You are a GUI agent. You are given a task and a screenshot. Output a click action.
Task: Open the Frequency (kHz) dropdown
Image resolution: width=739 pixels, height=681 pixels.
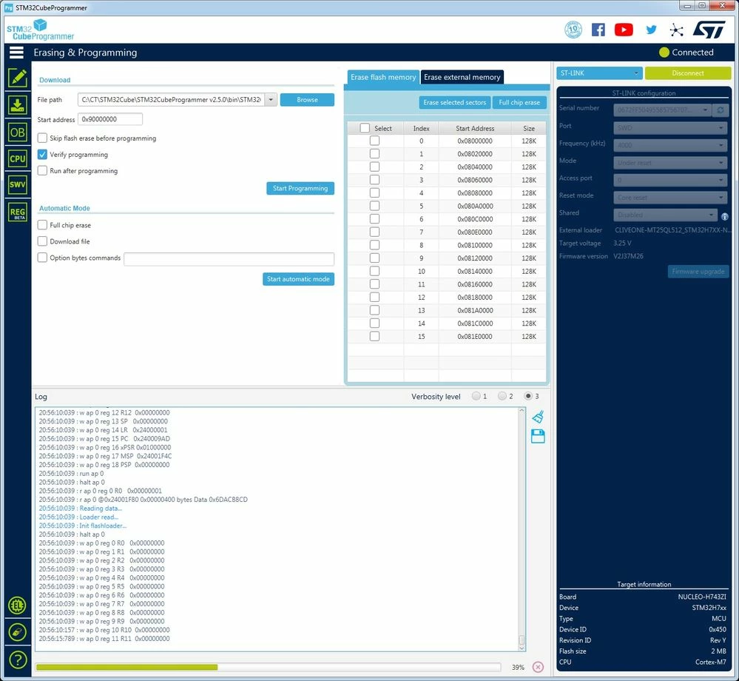[x=670, y=145]
